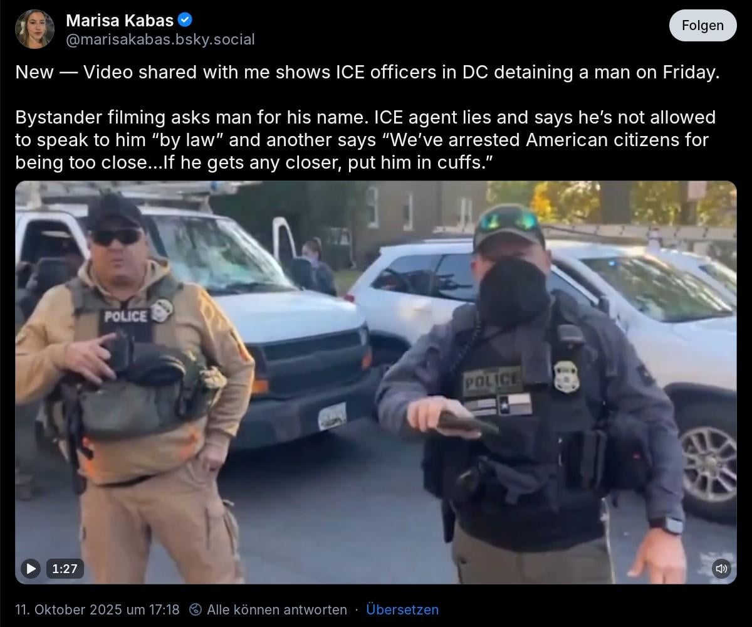Click the reply-permission icon beside 'Alle können antworten'

pos(196,609)
